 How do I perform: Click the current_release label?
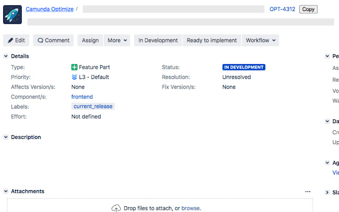click(93, 107)
